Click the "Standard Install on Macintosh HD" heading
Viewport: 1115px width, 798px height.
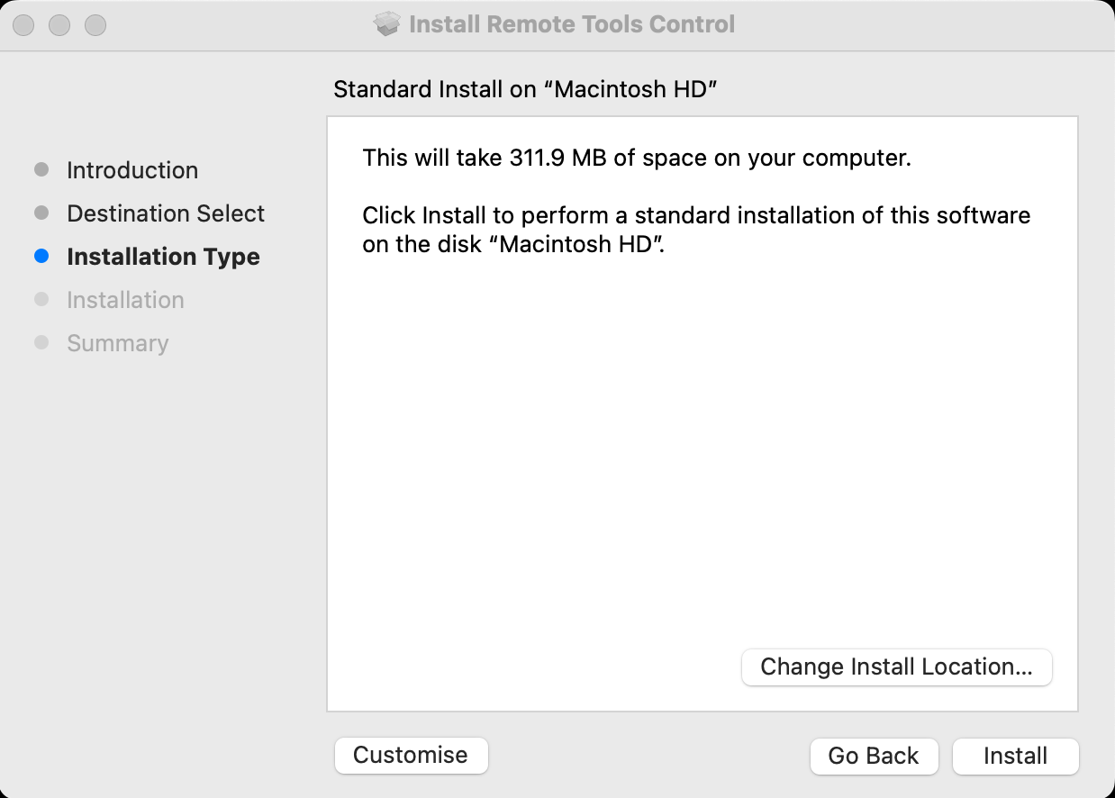tap(525, 89)
